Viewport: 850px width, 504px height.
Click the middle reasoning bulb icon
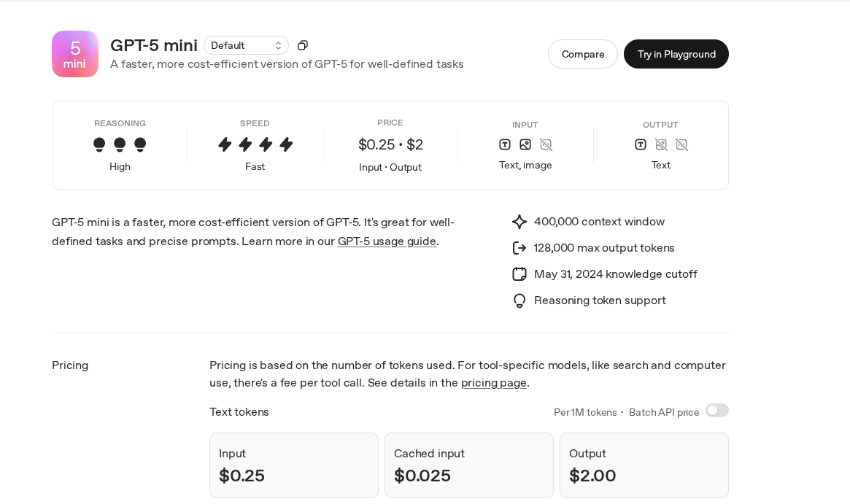[x=120, y=144]
